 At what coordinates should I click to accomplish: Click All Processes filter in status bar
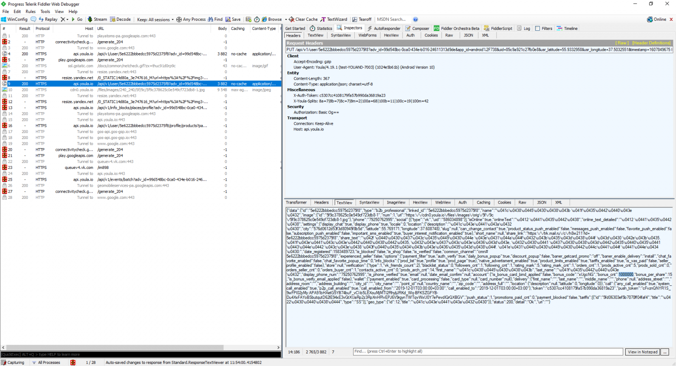[x=46, y=363]
